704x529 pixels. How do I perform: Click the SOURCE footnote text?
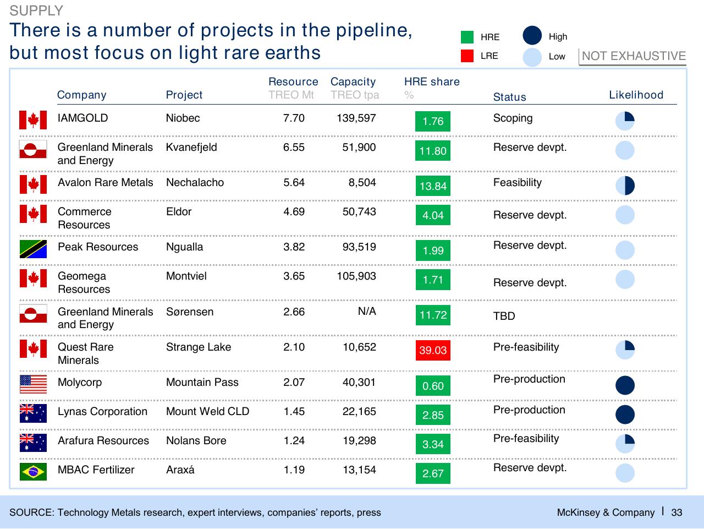195,512
